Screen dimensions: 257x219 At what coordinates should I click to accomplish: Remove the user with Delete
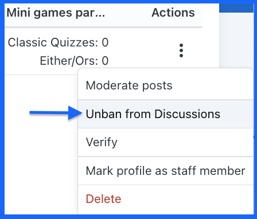(x=166, y=199)
